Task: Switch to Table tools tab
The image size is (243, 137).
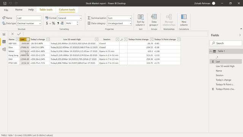Action: coord(46,10)
